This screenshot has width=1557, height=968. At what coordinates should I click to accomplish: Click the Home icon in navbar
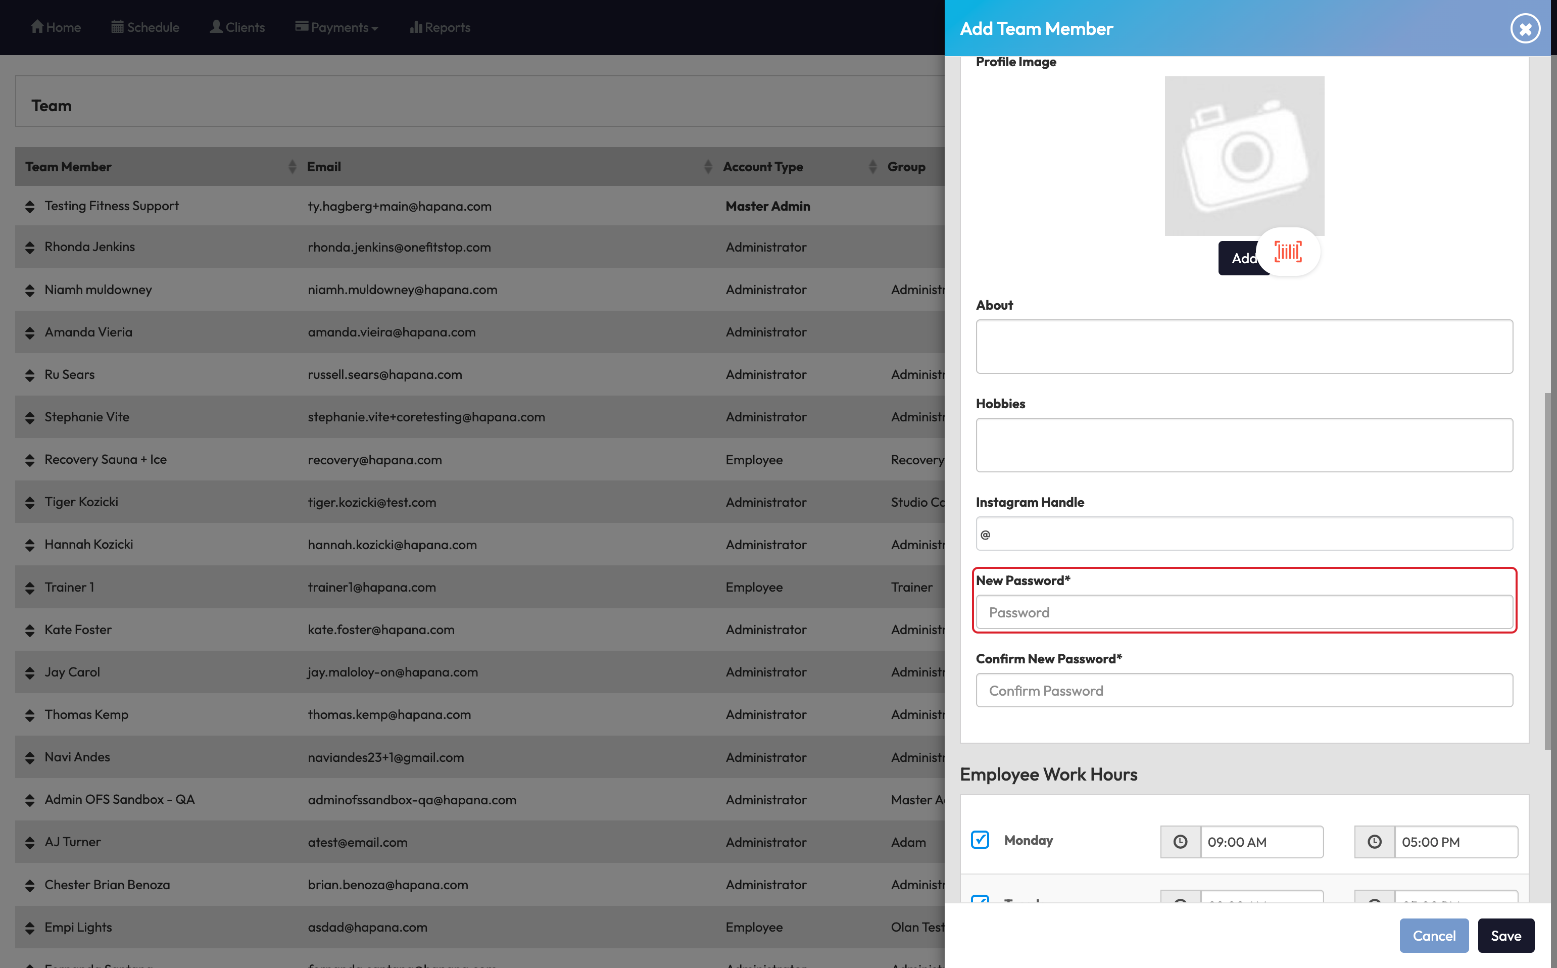point(37,27)
